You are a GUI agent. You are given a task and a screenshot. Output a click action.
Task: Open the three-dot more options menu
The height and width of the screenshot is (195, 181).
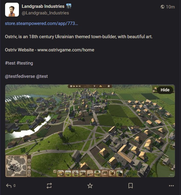(x=171, y=186)
